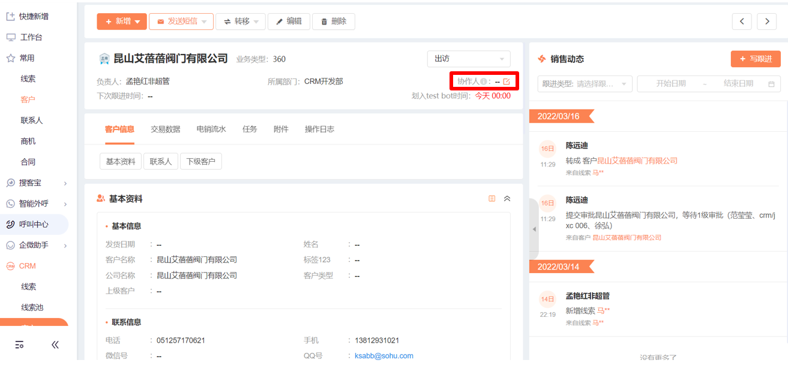Click the date range calendar icon
Screen dimensions: 788x372
(771, 84)
